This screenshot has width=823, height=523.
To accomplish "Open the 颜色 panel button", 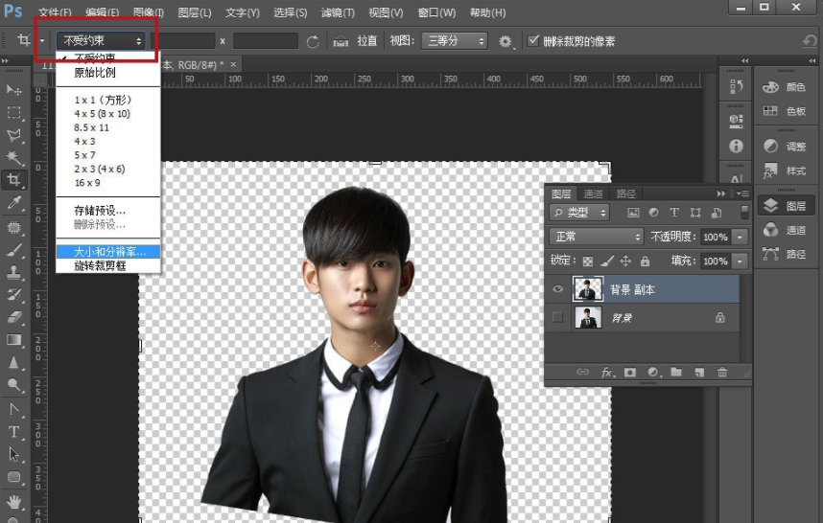I will 786,87.
